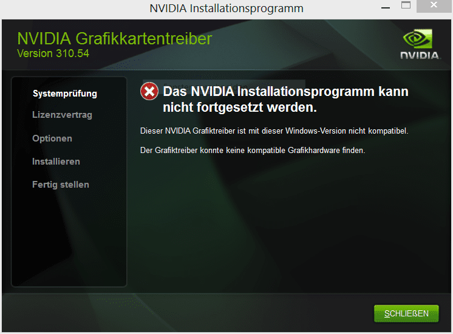Maximize the NVIDIA Installationsprogramm window
Screen dimensions: 453x334
406,5
